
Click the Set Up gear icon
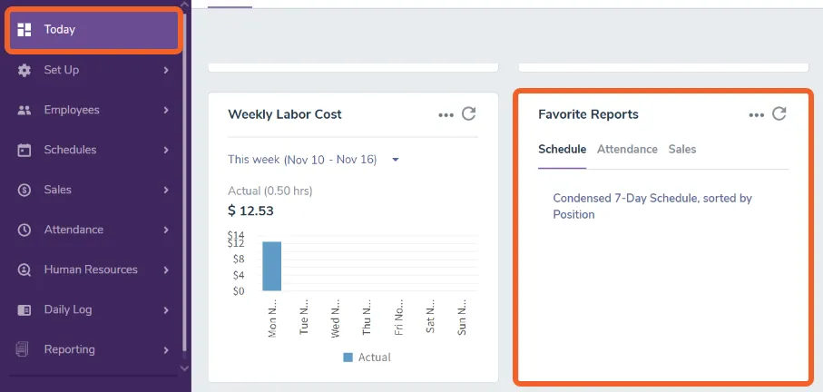click(x=24, y=70)
